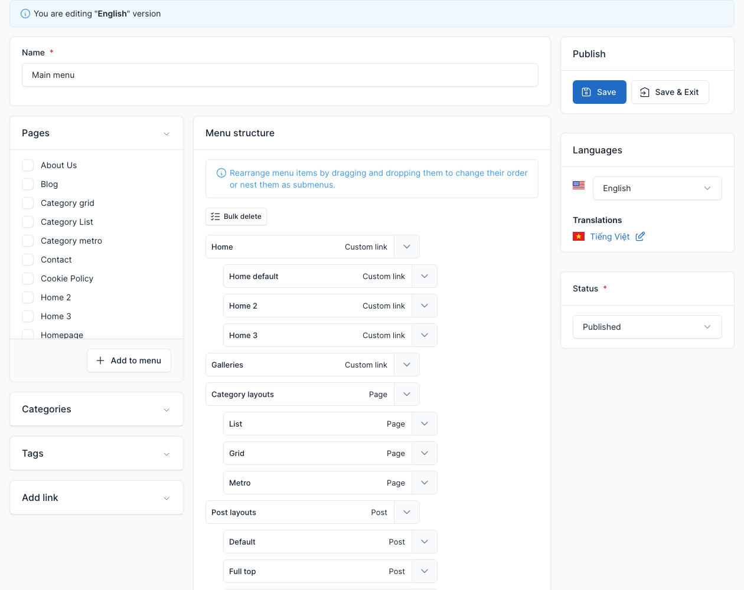Expand the Home 3 menu item chevron
Image resolution: width=744 pixels, height=590 pixels.
pos(425,335)
